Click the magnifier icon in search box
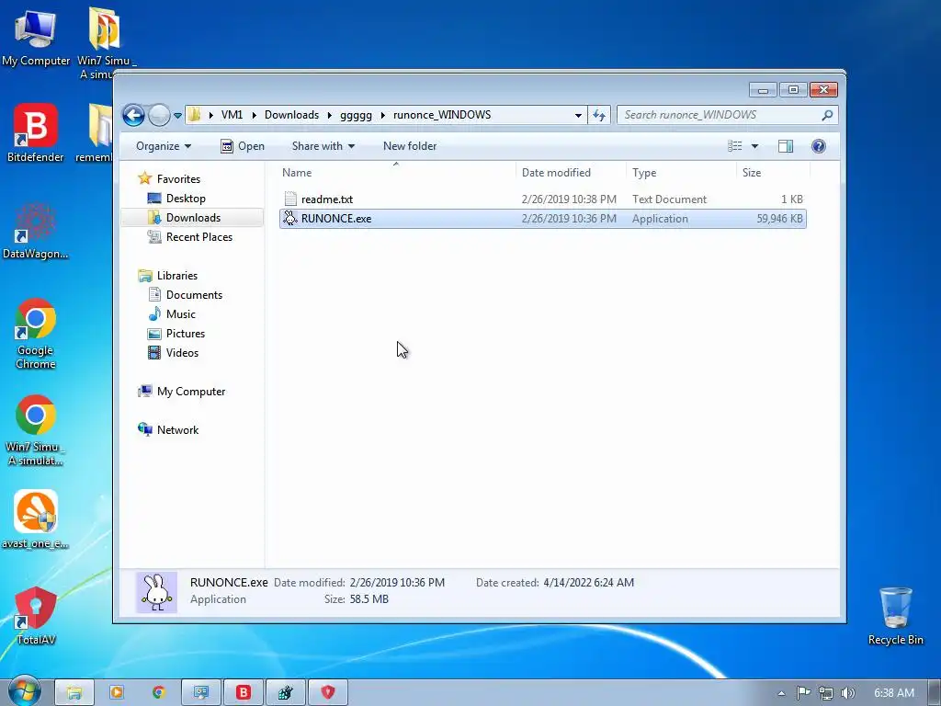Viewport: 941px width, 706px height. coord(828,115)
